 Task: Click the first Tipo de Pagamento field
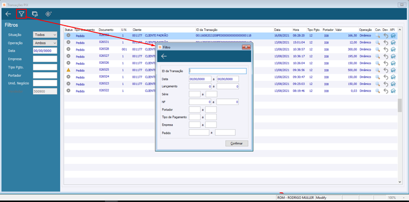[195, 117]
